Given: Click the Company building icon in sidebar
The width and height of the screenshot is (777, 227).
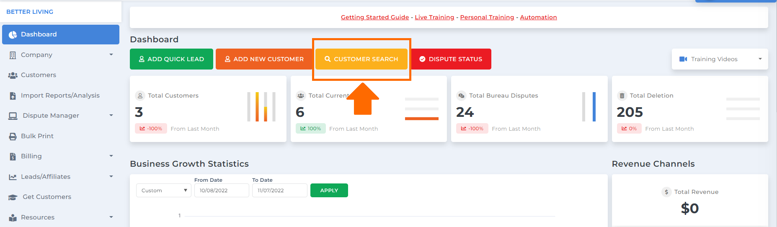Looking at the screenshot, I should click(13, 55).
